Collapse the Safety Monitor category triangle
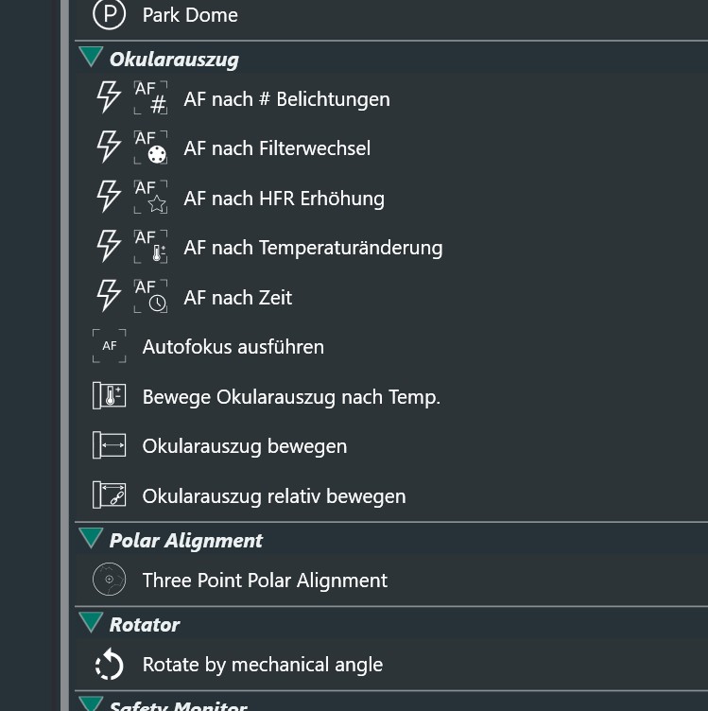 click(91, 703)
